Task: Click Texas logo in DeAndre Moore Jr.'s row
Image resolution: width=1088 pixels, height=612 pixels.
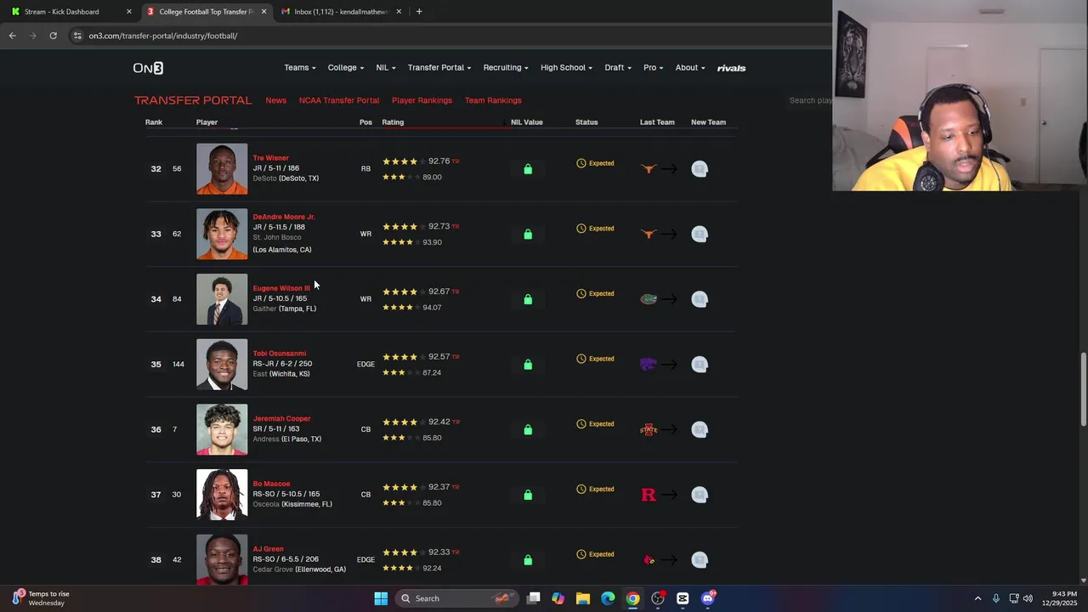Action: pyautogui.click(x=649, y=234)
